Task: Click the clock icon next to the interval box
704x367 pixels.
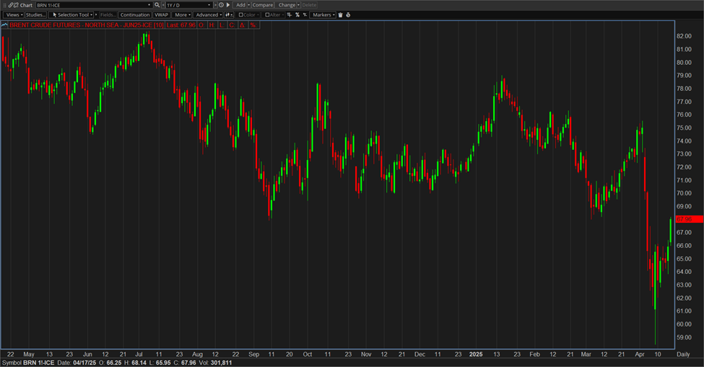Action: coord(221,5)
